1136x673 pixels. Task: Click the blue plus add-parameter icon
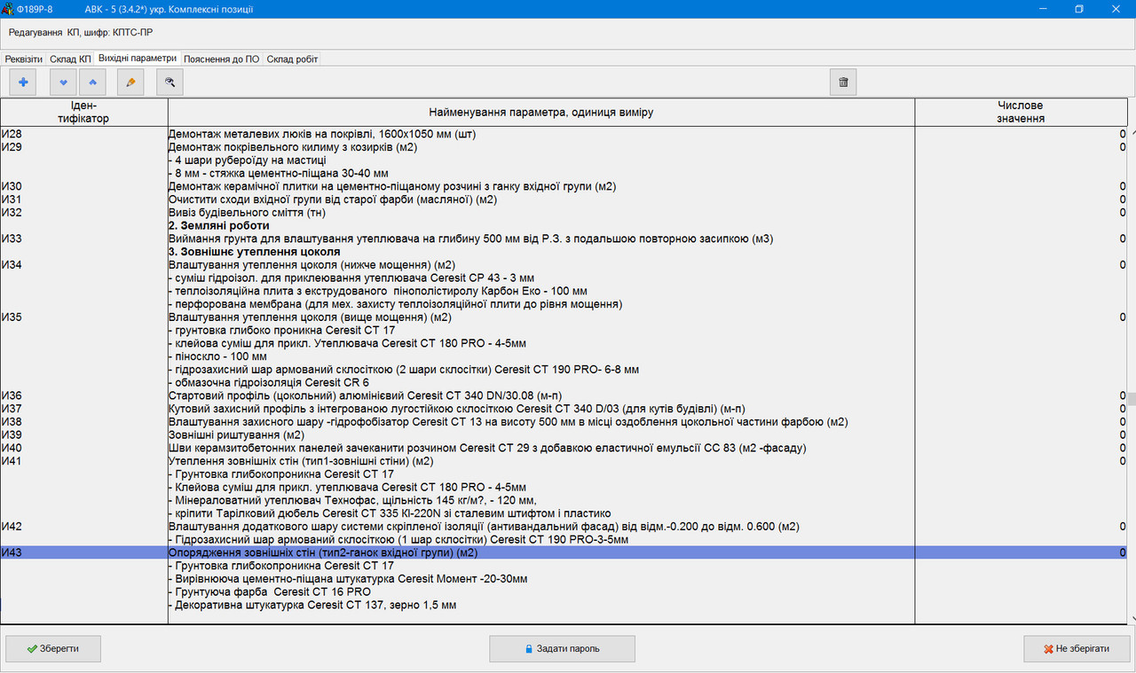[x=23, y=82]
